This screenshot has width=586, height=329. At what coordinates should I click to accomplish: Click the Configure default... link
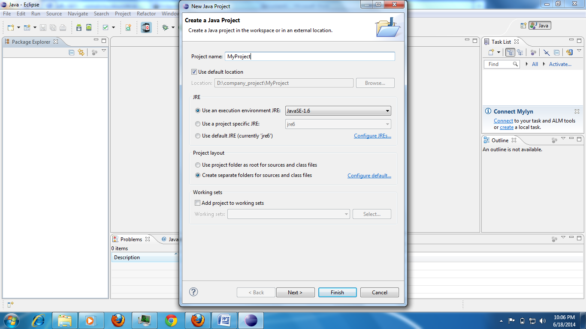click(x=369, y=176)
